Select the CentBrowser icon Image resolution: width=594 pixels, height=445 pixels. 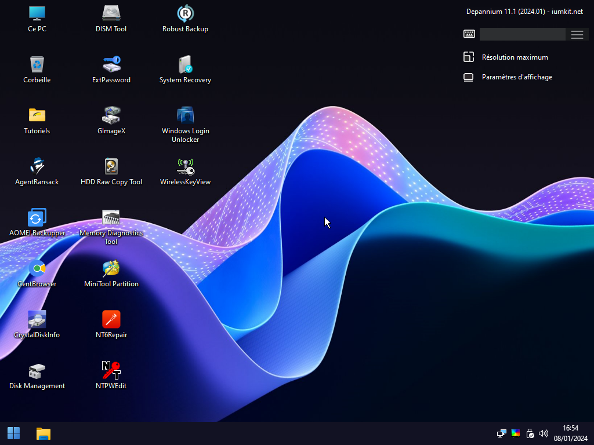[x=37, y=273]
